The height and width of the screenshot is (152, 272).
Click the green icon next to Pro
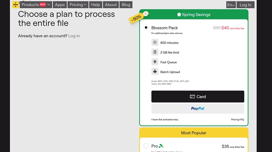tap(162, 146)
